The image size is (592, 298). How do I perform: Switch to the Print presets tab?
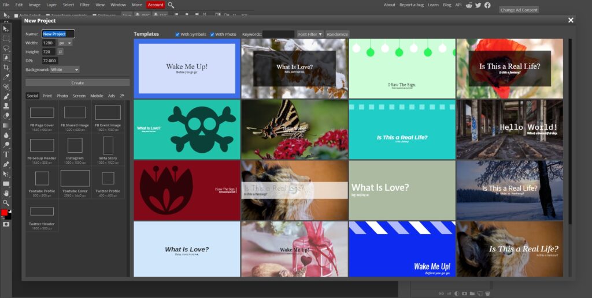click(47, 96)
